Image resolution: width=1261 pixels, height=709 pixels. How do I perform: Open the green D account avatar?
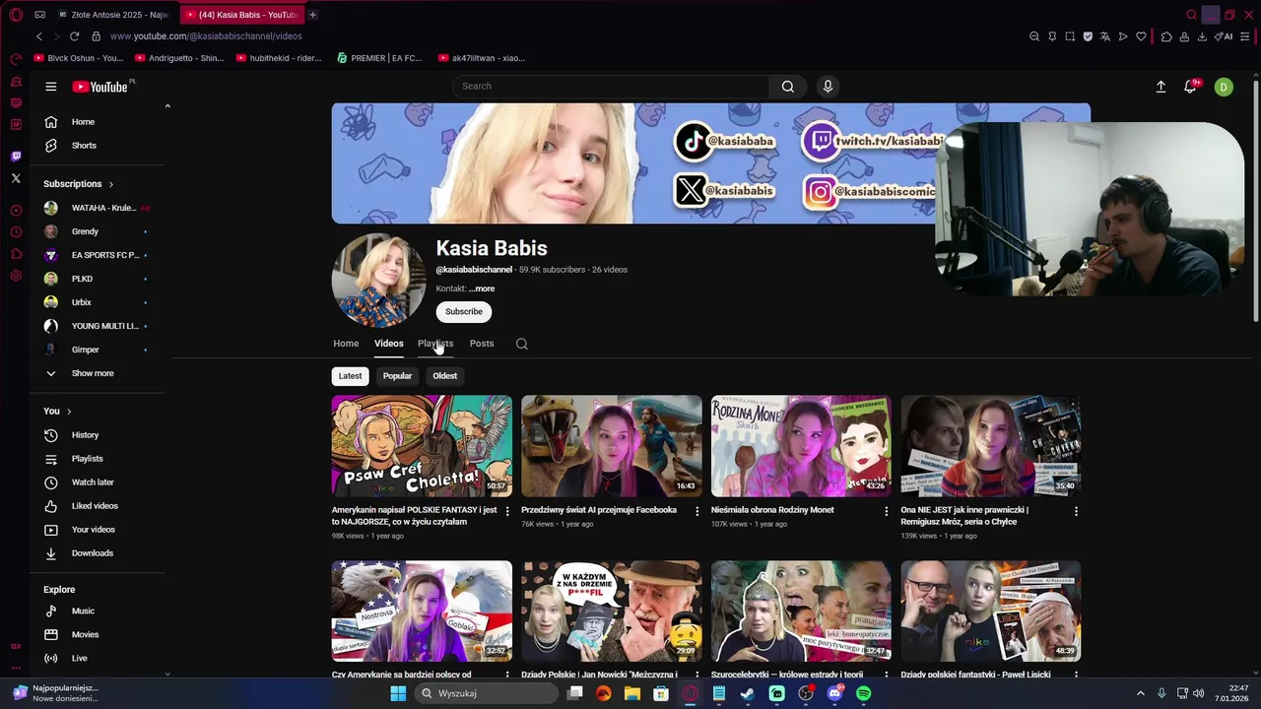1224,87
